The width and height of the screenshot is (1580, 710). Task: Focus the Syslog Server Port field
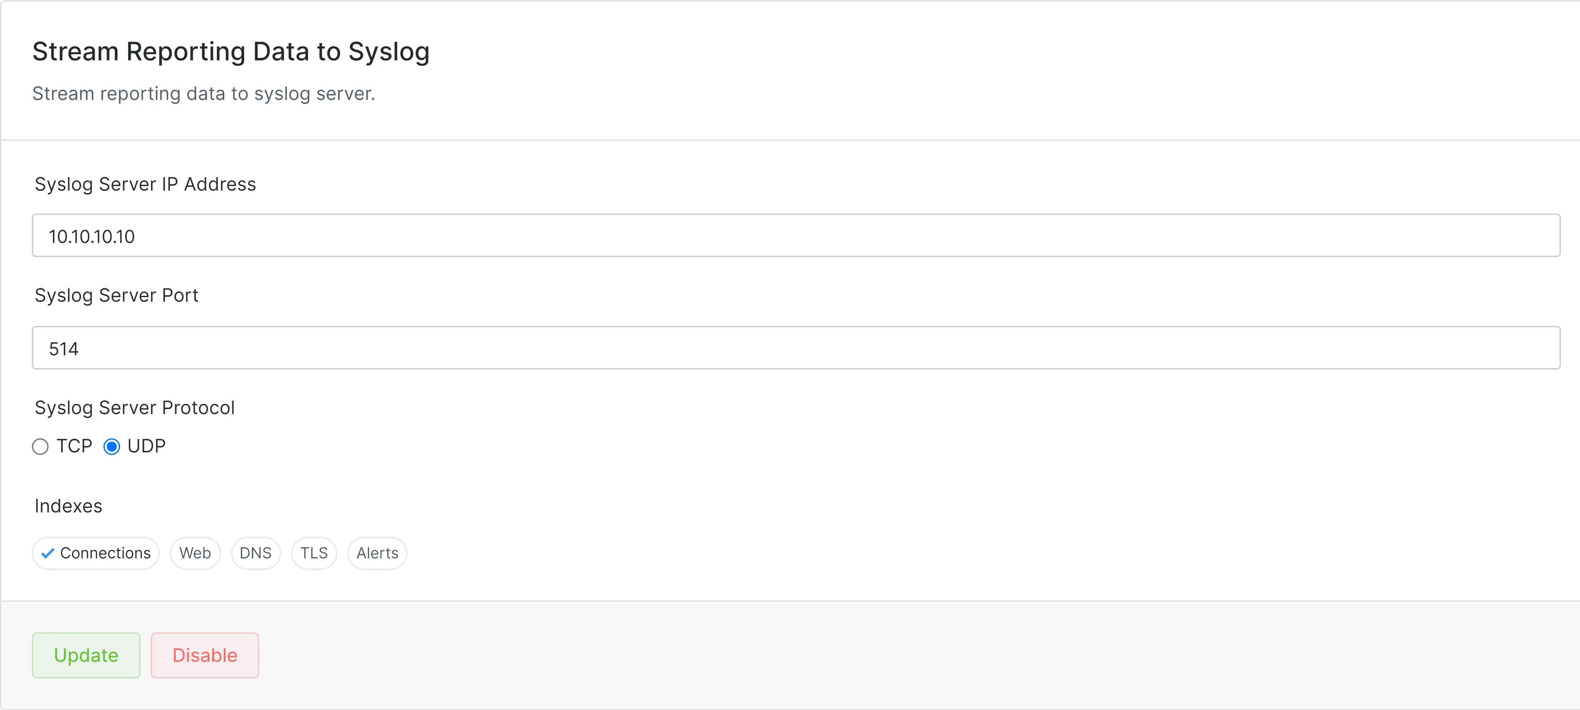click(x=795, y=348)
